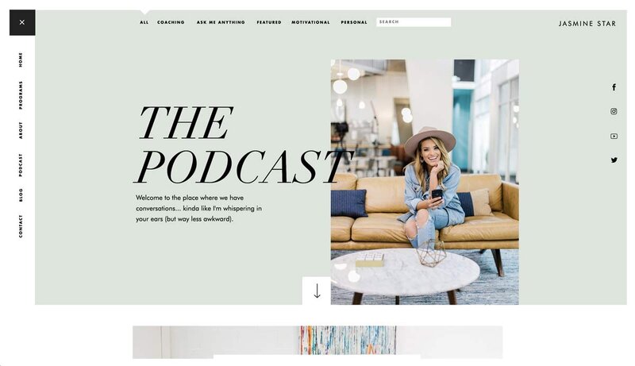Screen dimensions: 635x366
Task: Open the Instagram social icon
Action: pyautogui.click(x=614, y=112)
